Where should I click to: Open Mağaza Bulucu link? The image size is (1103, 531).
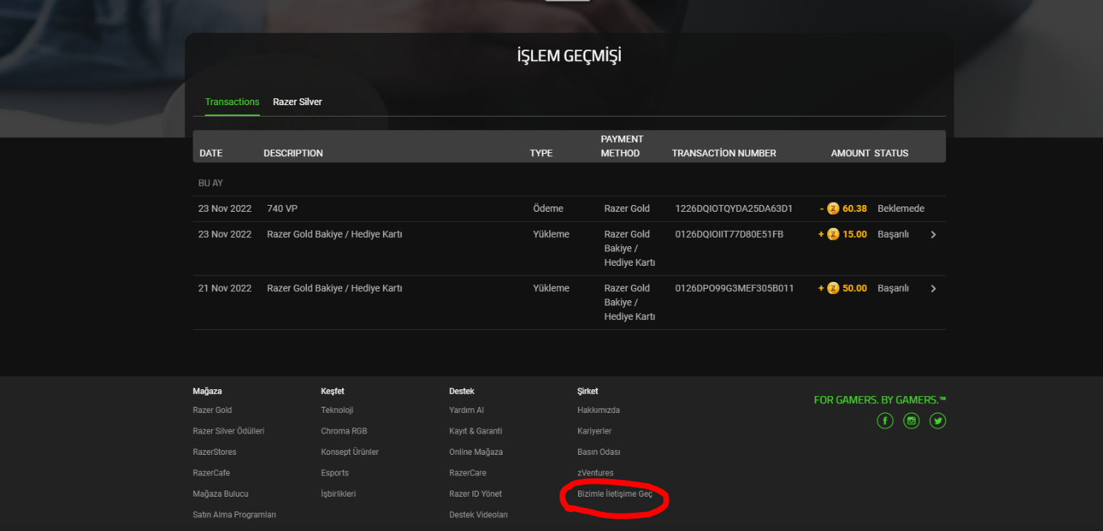coord(221,494)
